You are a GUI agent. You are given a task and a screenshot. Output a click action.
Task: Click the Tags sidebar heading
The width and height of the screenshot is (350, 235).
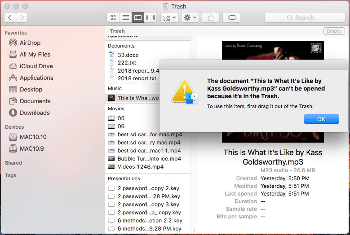coord(11,175)
